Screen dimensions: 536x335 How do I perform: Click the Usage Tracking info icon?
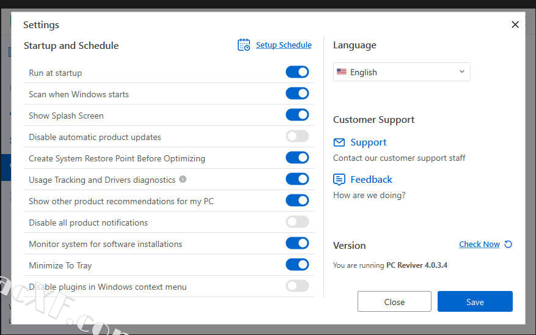pos(183,180)
